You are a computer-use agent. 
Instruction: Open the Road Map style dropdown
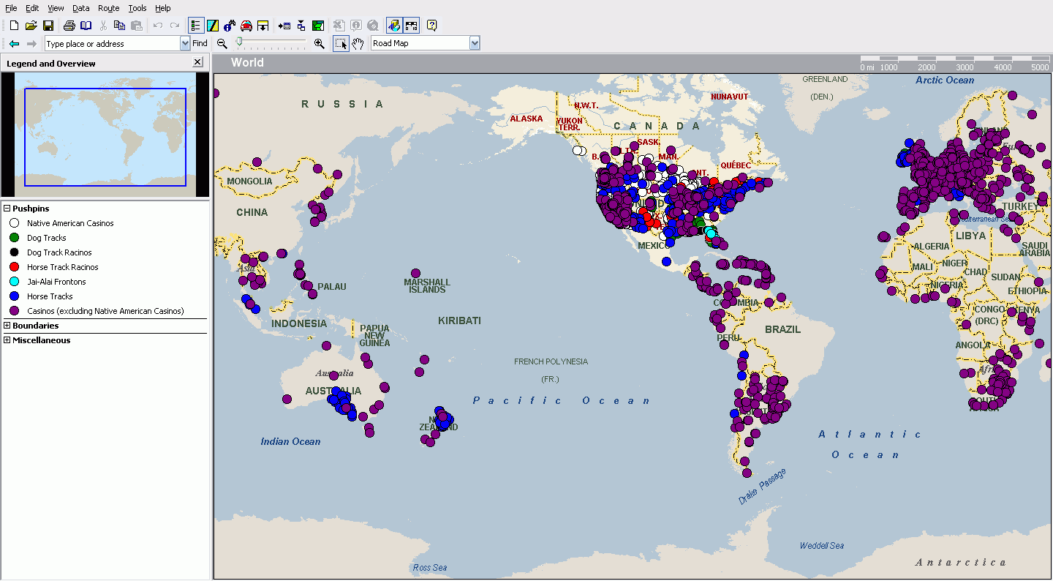475,44
